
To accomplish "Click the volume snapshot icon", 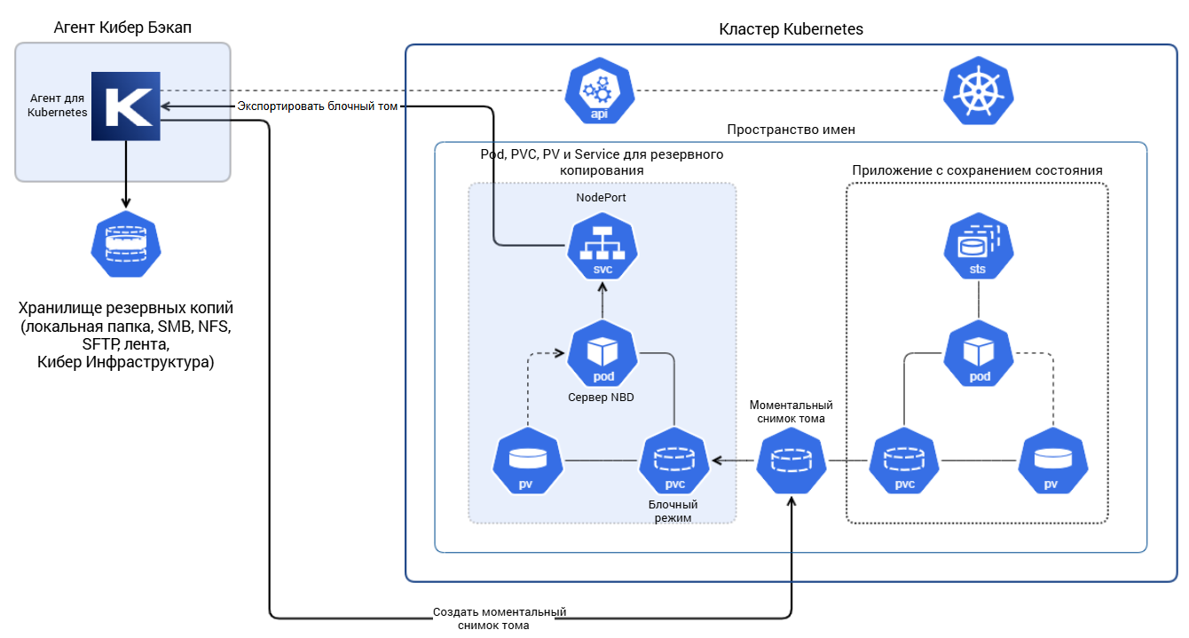I will (791, 461).
